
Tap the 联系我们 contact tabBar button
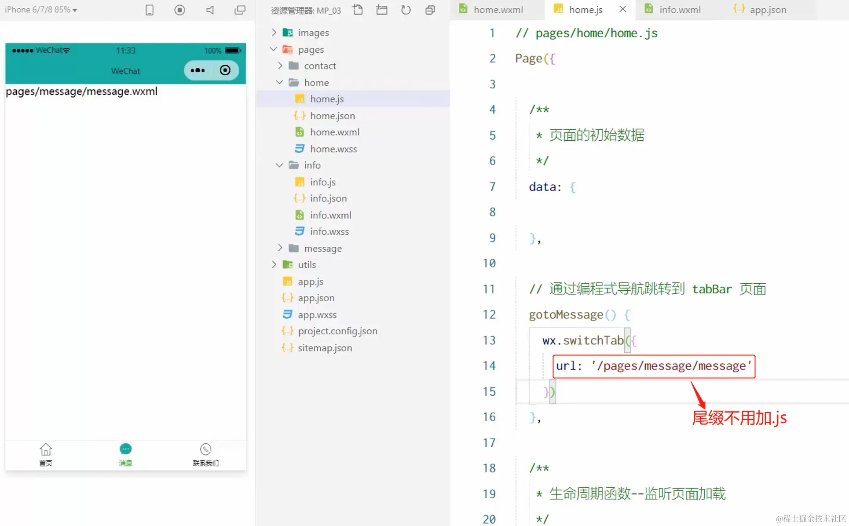pos(205,455)
